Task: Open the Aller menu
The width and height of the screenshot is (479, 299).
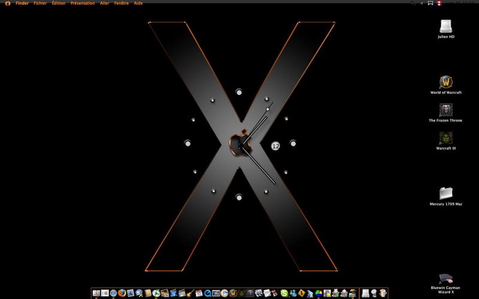Action: click(105, 3)
